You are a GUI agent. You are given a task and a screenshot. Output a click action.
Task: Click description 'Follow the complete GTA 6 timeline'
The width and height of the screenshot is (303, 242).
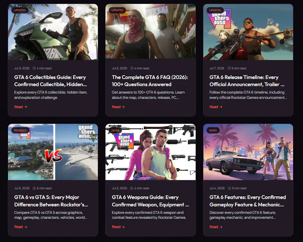(x=248, y=95)
